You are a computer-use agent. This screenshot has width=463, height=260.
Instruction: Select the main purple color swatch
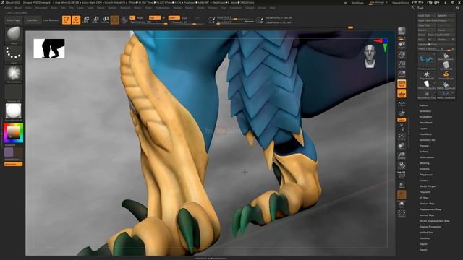9,152
